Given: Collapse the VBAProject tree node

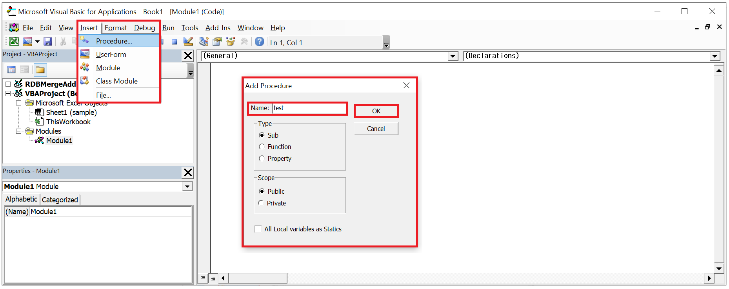Looking at the screenshot, I should pyautogui.click(x=8, y=93).
